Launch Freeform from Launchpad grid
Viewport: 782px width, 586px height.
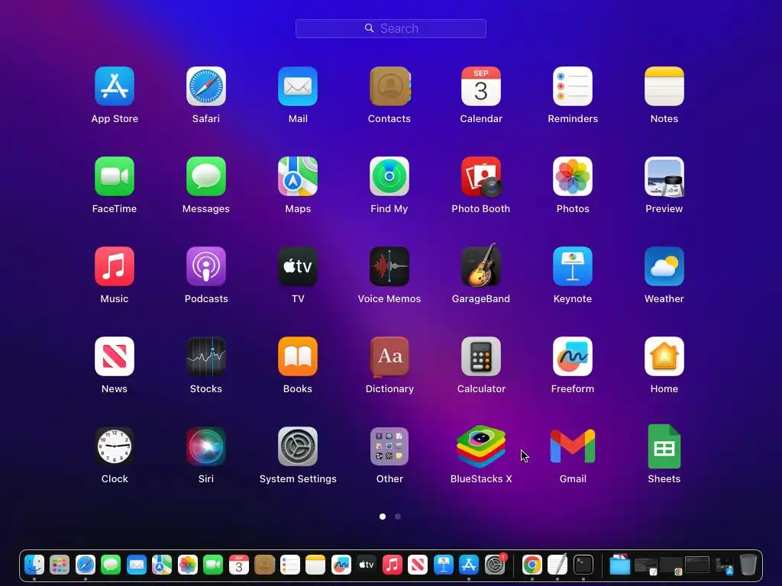(x=573, y=356)
